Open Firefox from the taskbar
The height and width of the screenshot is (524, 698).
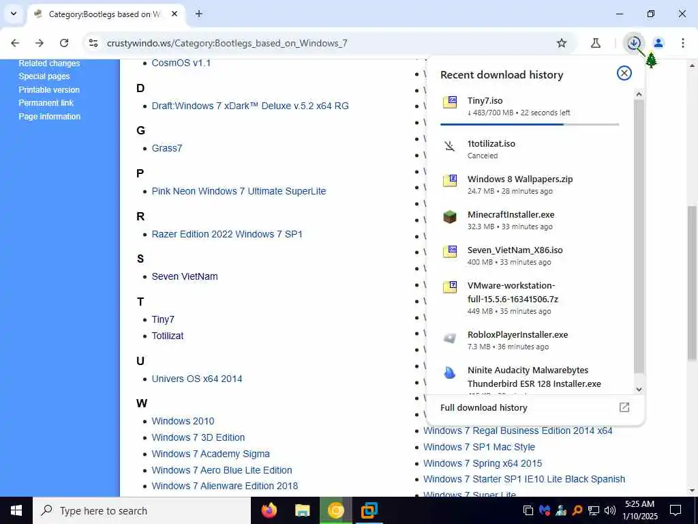269,510
